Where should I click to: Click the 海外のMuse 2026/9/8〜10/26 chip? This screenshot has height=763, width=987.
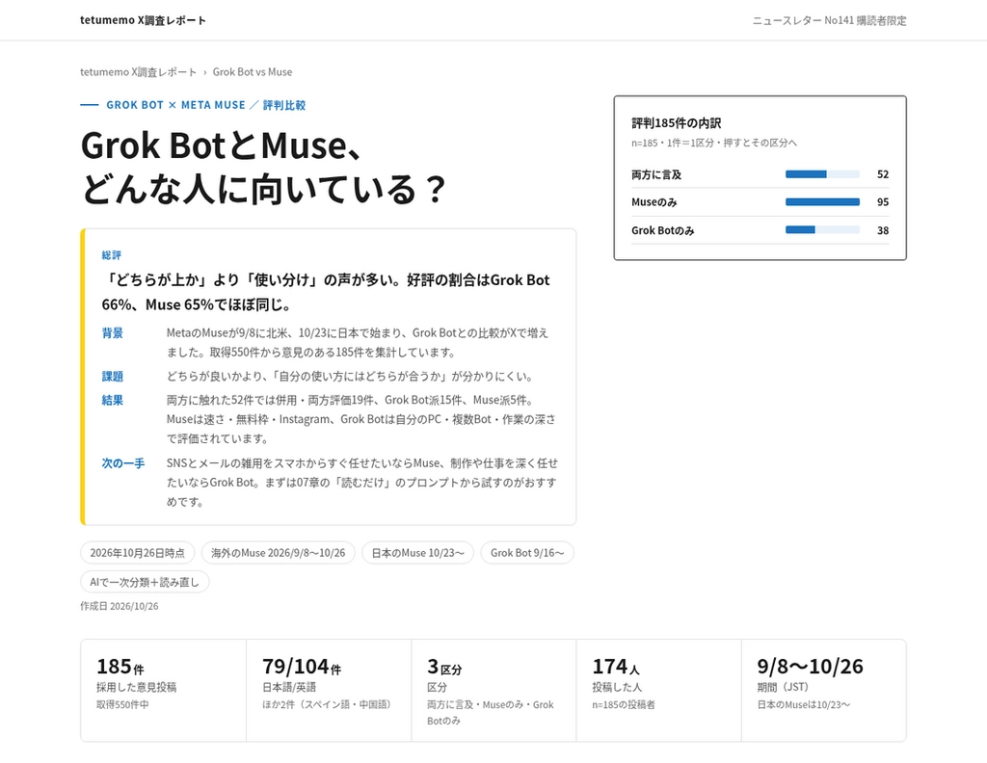click(279, 553)
